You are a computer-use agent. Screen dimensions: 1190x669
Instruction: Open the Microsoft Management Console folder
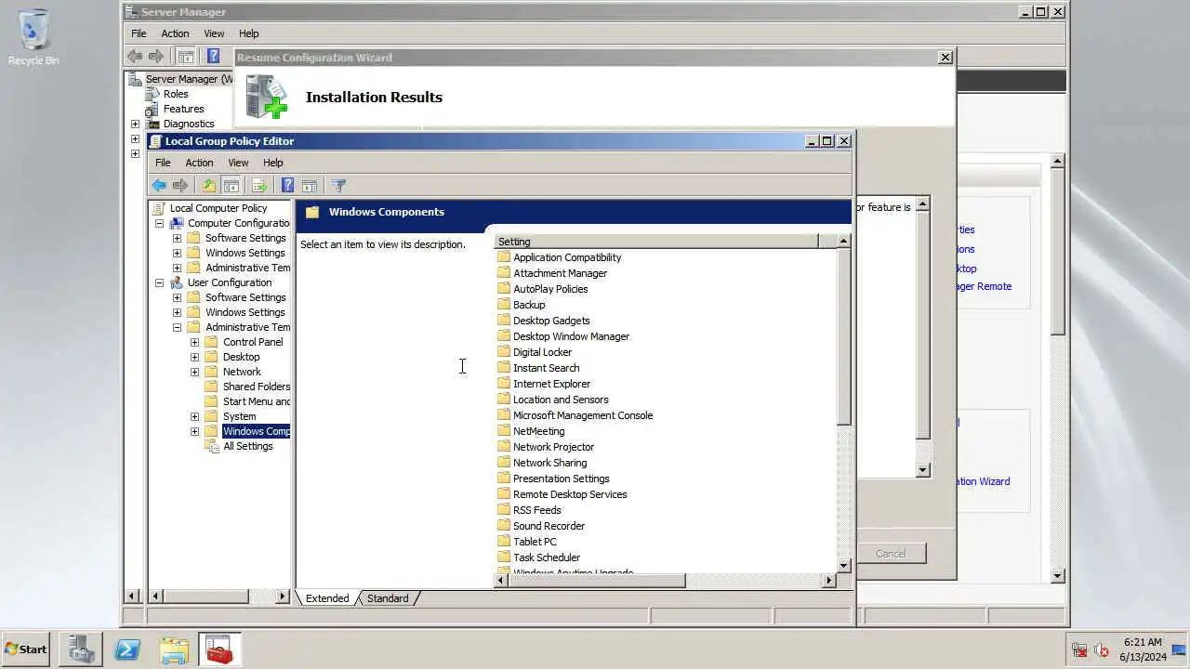(x=583, y=415)
